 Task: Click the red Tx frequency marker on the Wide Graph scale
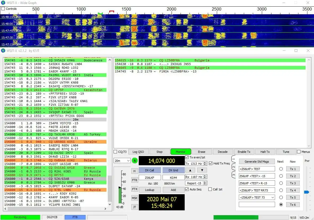(111, 12)
